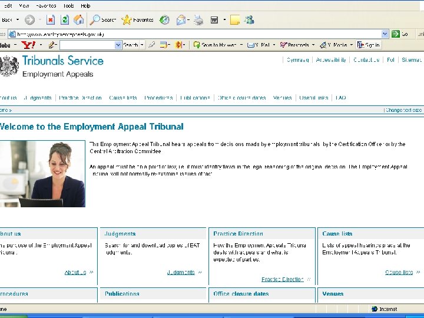Click the Tribunals Service logo text
Screen dimensions: 424x318
click(x=63, y=61)
